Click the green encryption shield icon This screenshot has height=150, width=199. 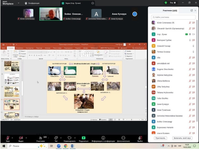coord(166,3)
